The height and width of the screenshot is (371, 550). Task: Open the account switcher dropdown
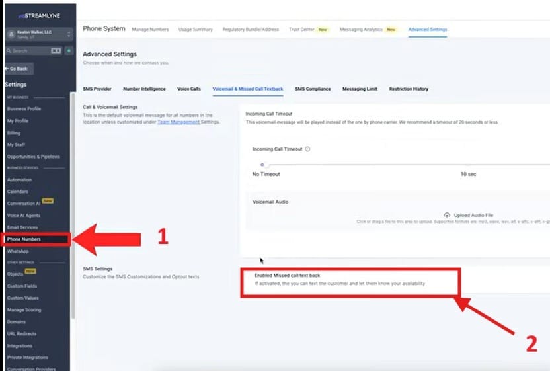tap(39, 34)
